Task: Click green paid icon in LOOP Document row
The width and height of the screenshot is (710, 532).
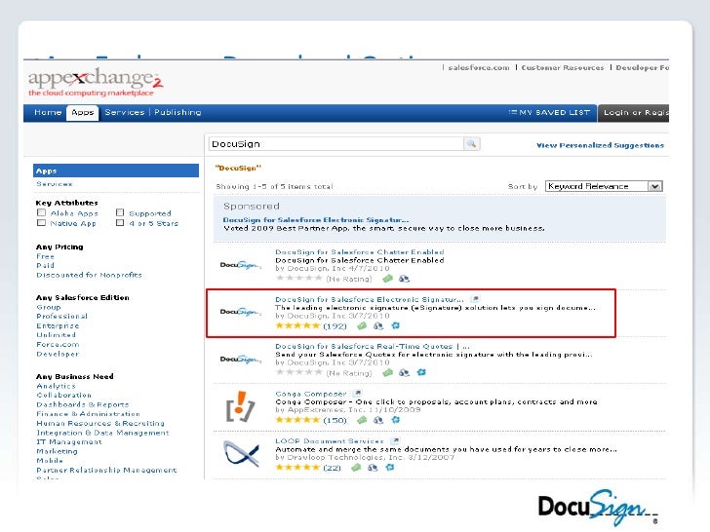Action: 356,468
